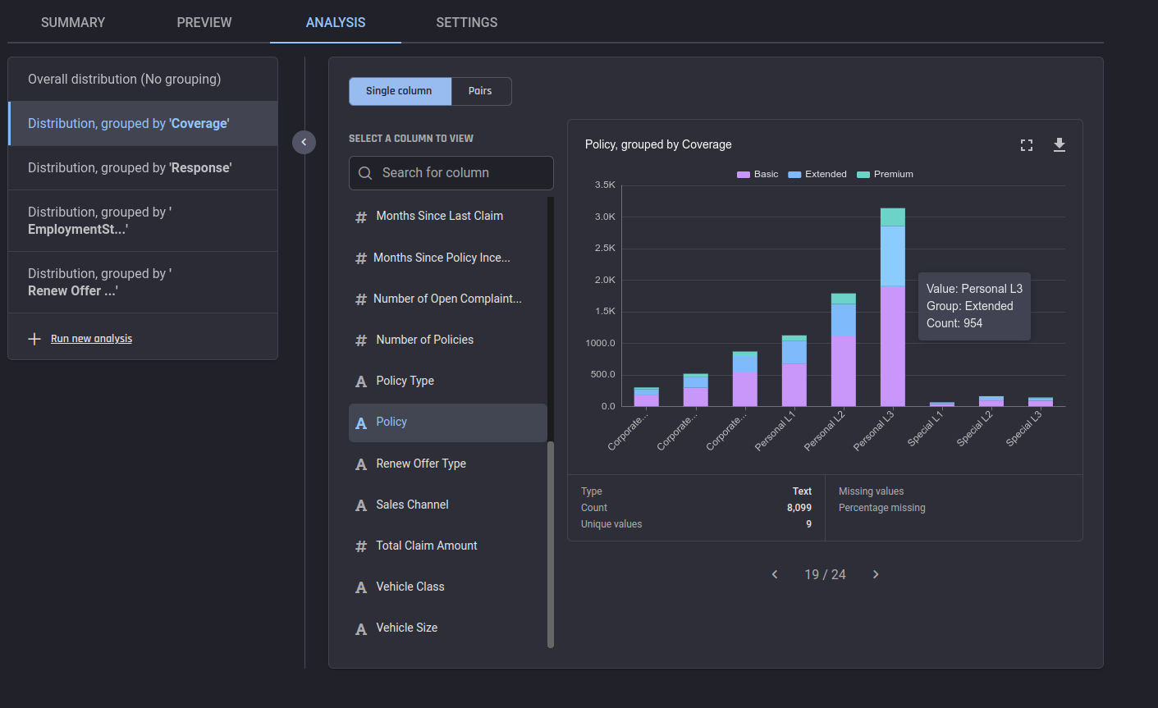Viewport: 1158px width, 708px height.
Task: Click text-type icon of Vehicle Class
Action: click(x=361, y=587)
